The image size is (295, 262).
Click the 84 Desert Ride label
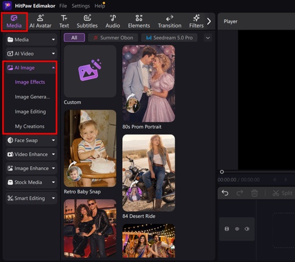[139, 216]
